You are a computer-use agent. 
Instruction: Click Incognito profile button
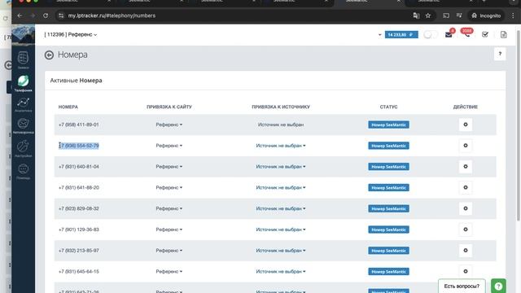coord(486,15)
